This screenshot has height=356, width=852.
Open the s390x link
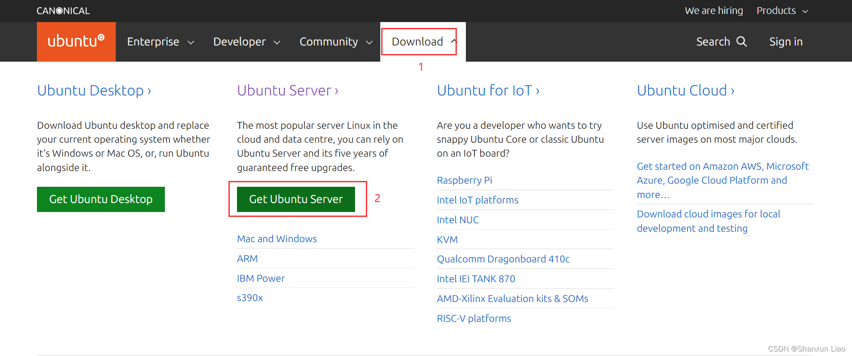pyautogui.click(x=250, y=298)
